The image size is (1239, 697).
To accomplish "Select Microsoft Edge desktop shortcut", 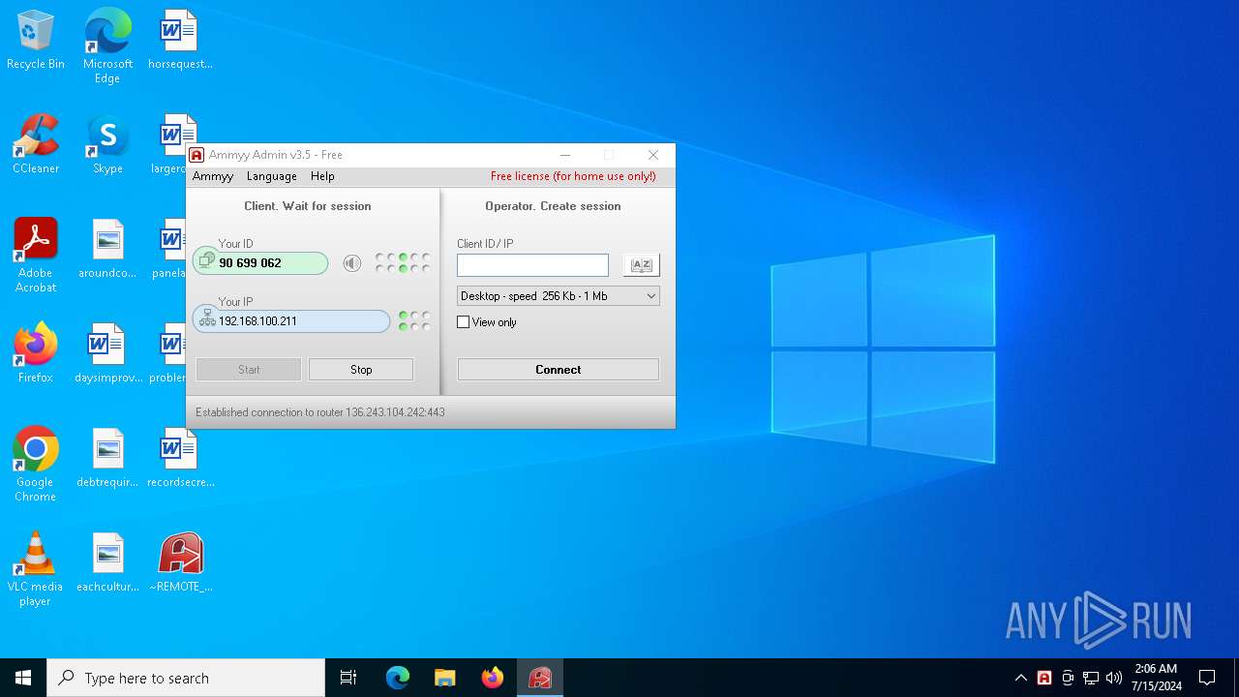I will pos(107,46).
